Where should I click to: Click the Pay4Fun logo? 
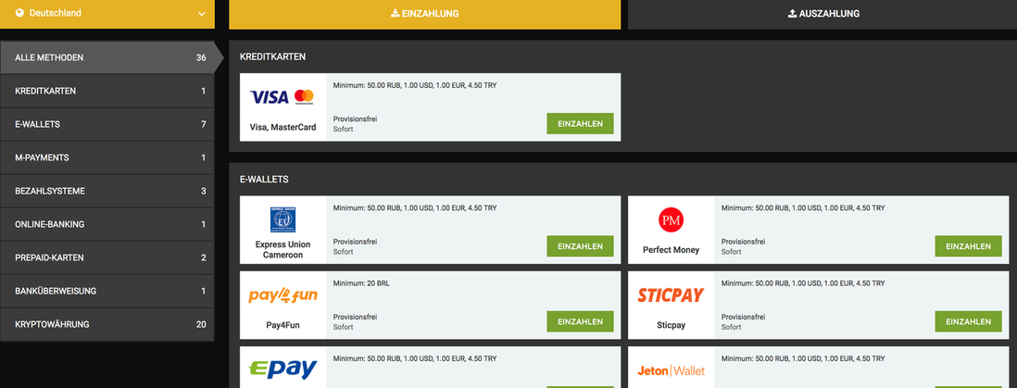[x=282, y=296]
